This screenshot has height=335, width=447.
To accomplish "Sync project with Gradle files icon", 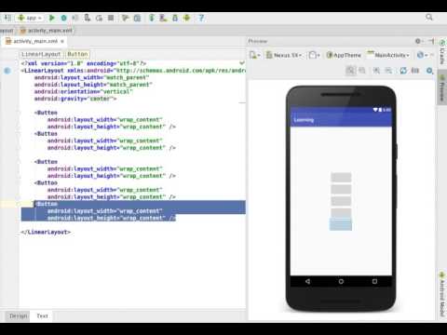I will coord(152,18).
